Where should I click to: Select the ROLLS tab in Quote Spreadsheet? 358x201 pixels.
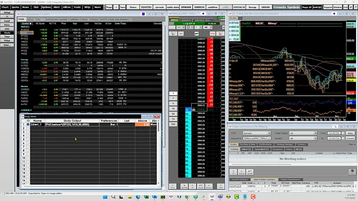(30, 19)
